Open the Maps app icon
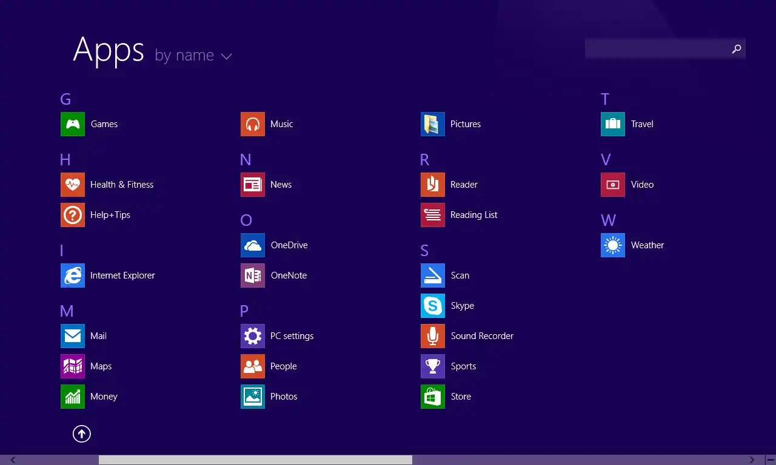 pyautogui.click(x=73, y=366)
